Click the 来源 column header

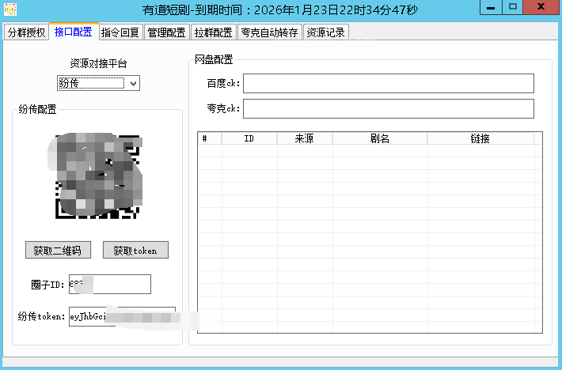[x=305, y=138]
